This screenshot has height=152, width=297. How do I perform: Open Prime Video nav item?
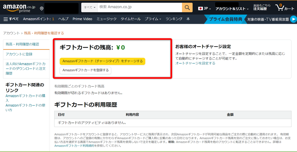click(82, 19)
